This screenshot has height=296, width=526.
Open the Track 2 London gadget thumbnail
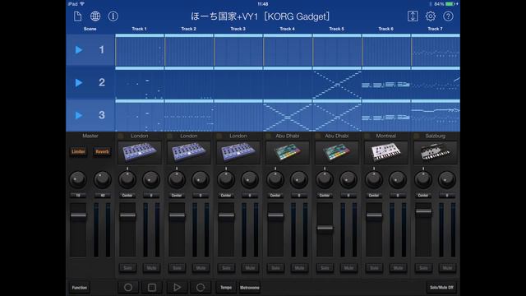pos(189,152)
